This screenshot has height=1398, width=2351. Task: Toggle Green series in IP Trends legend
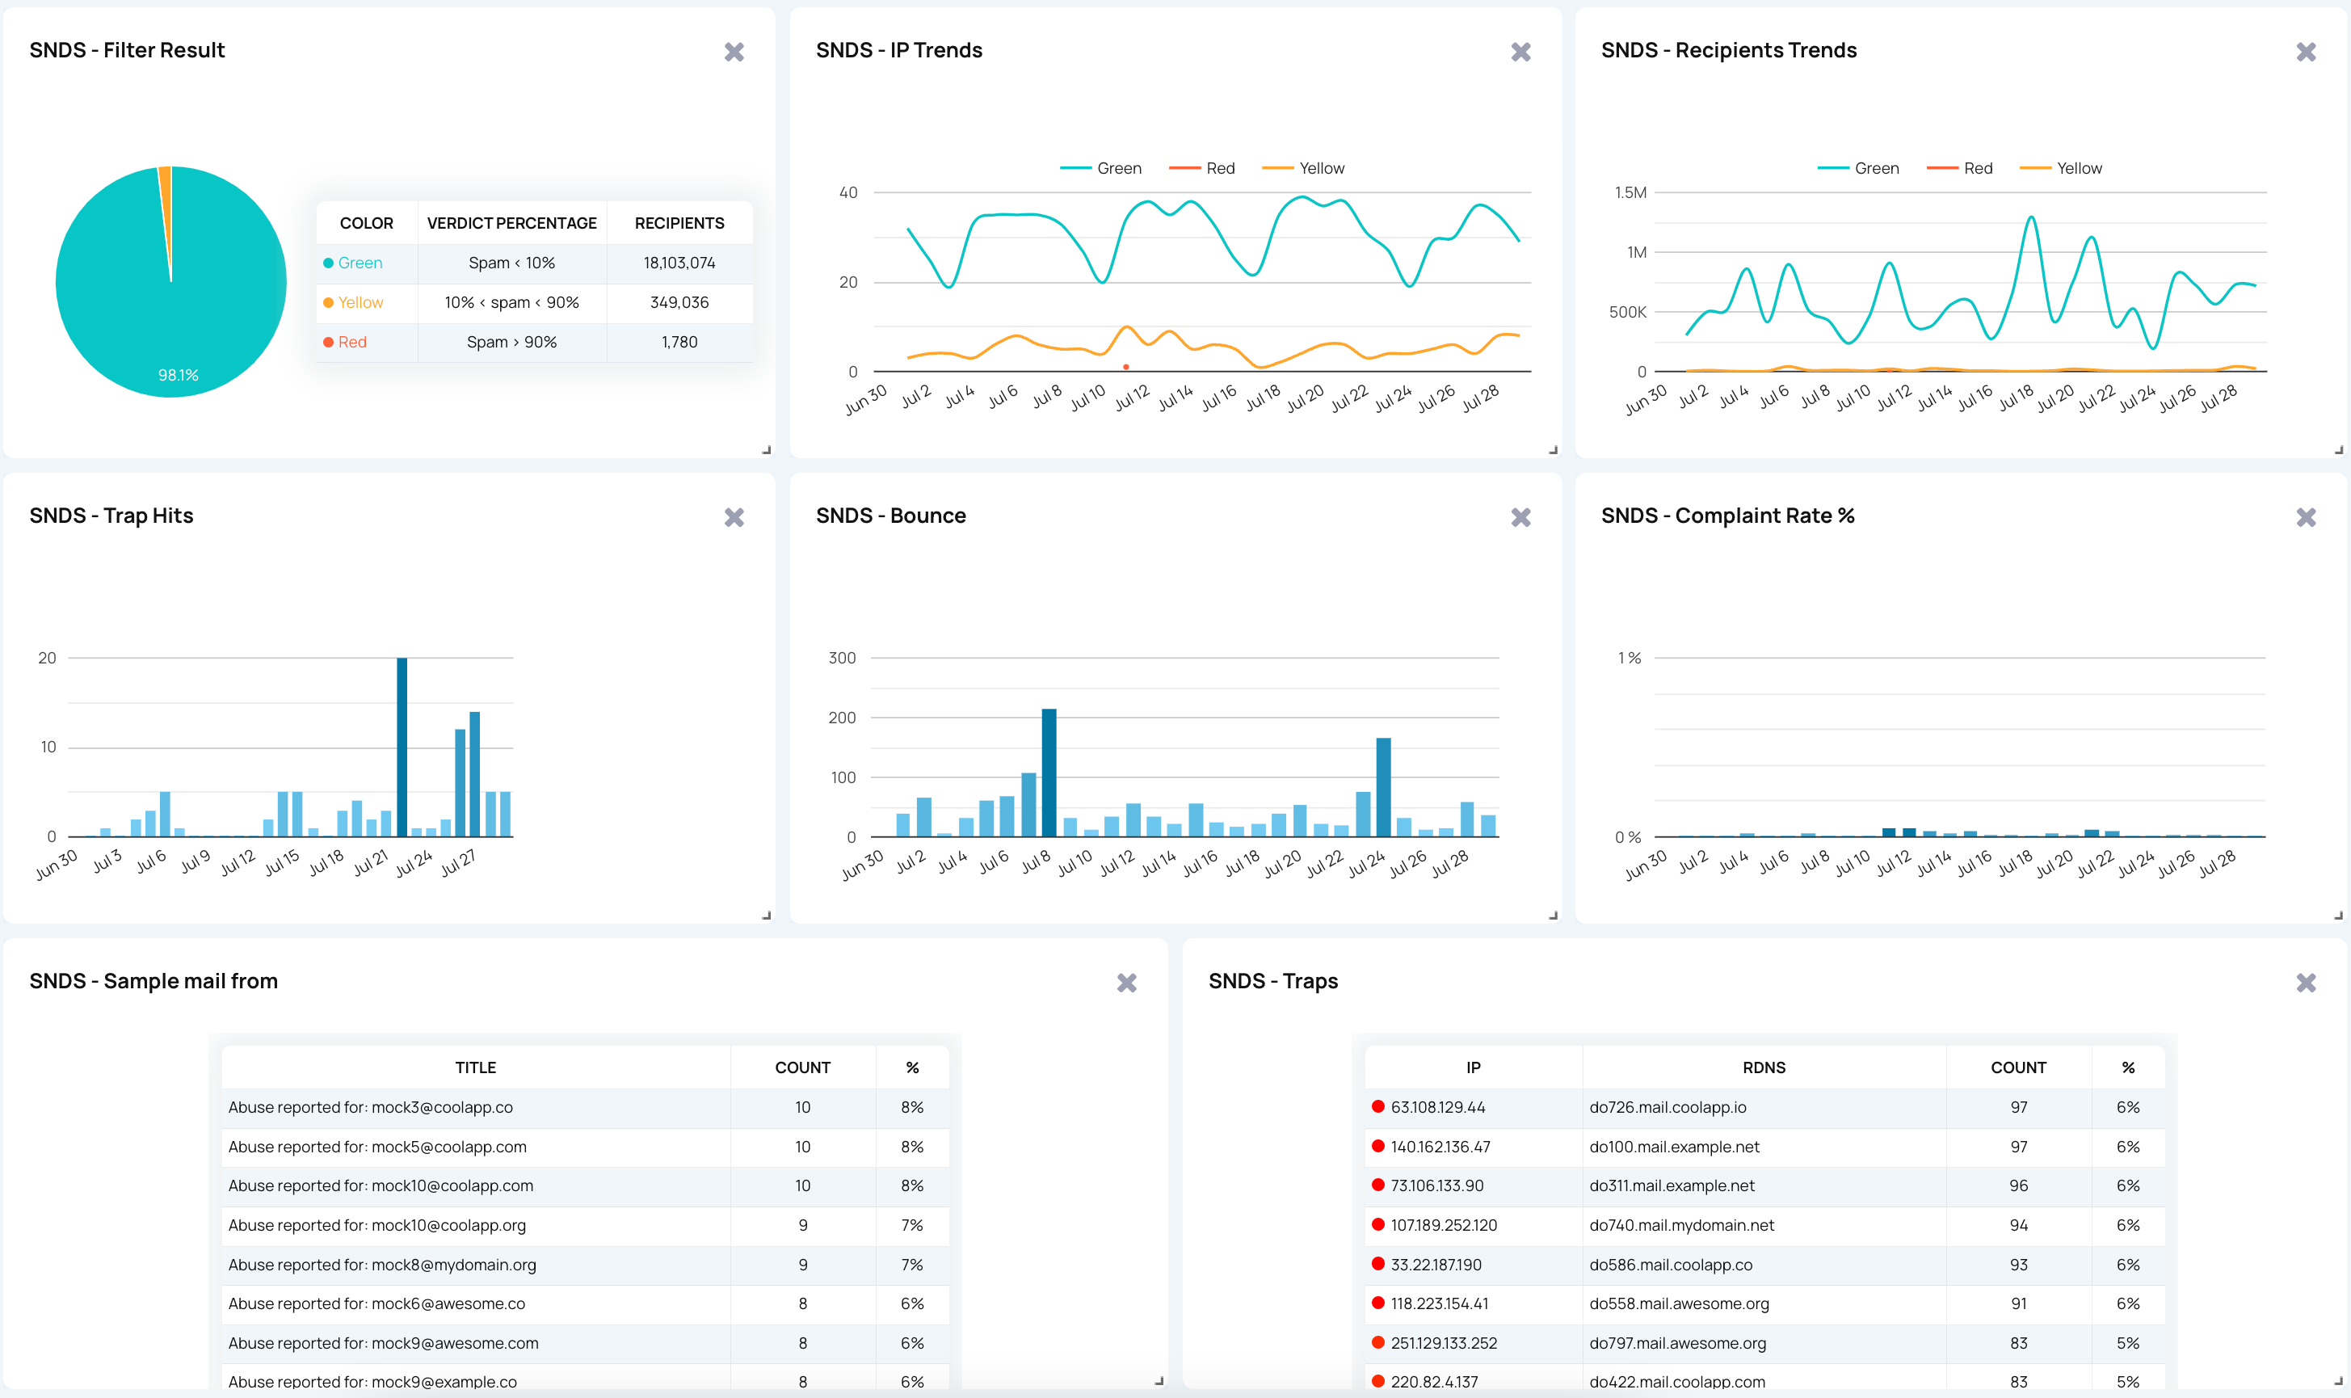(x=1100, y=168)
